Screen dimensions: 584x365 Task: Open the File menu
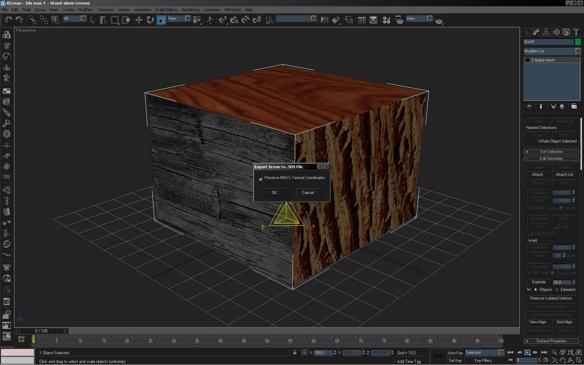(x=5, y=10)
